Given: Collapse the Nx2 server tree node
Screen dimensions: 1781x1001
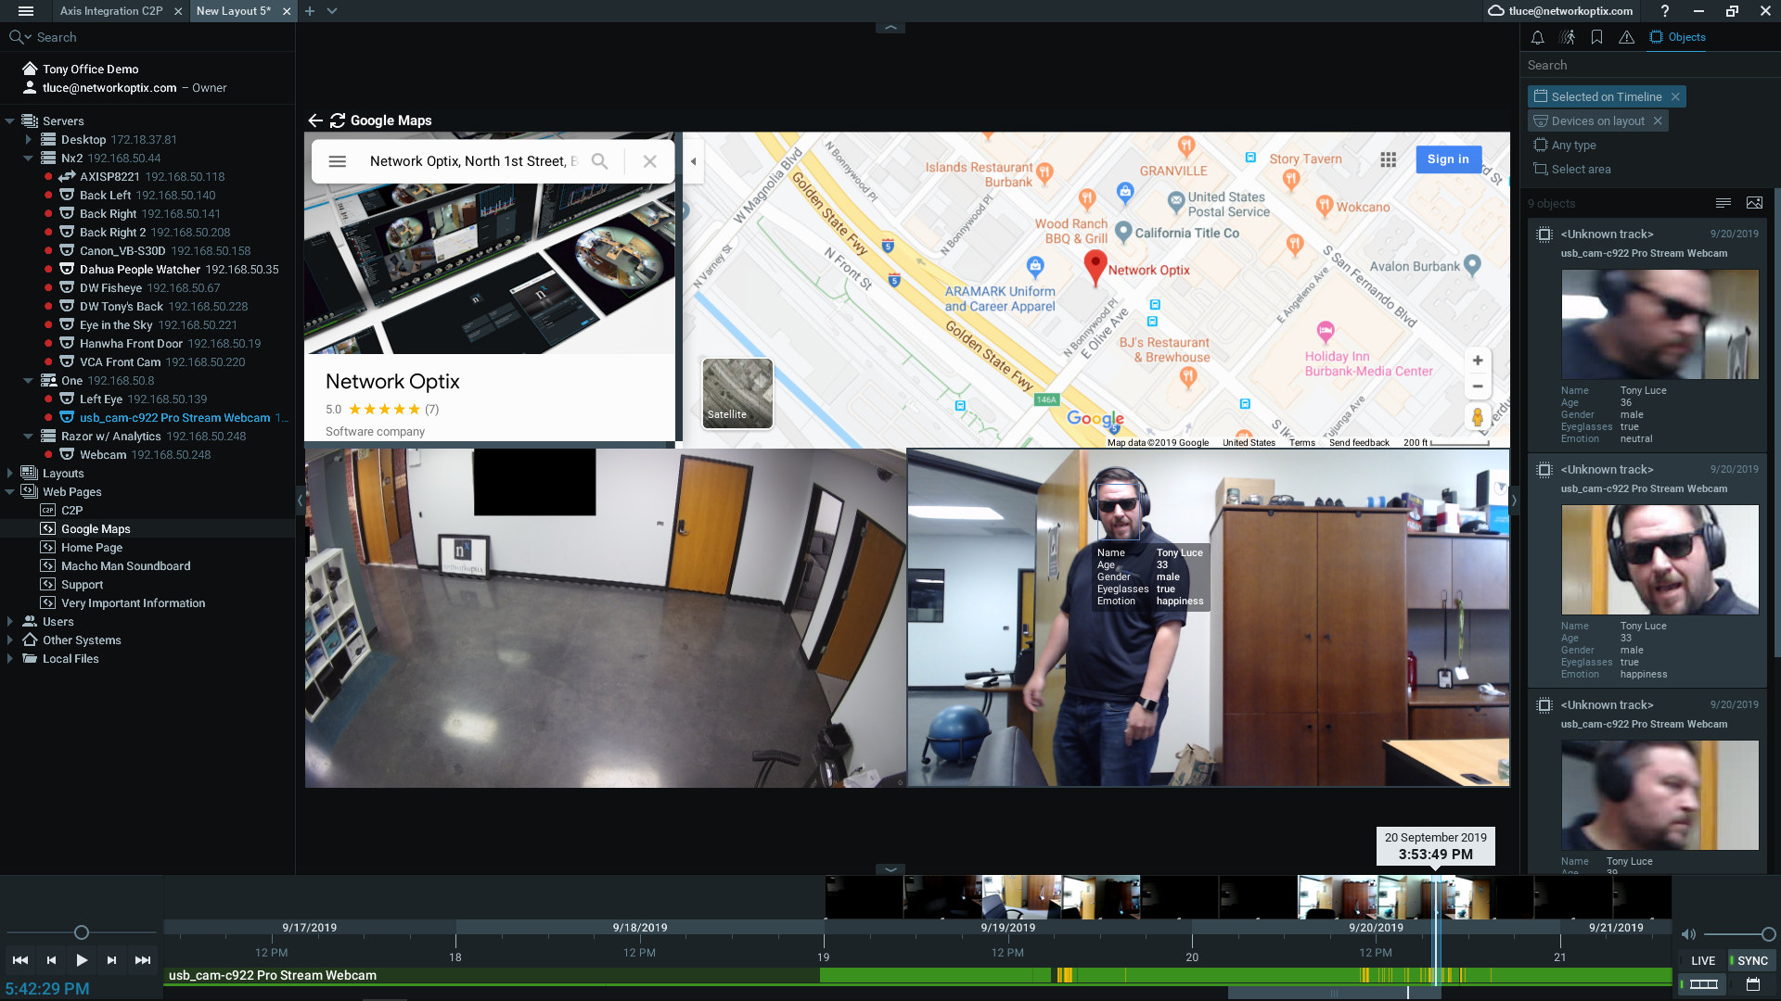Looking at the screenshot, I should [28, 158].
